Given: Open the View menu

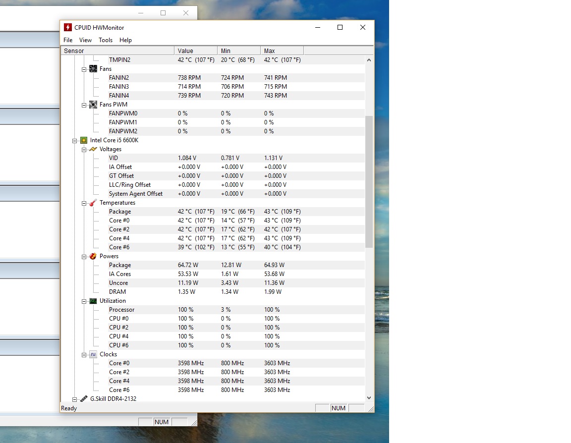Looking at the screenshot, I should coord(85,40).
